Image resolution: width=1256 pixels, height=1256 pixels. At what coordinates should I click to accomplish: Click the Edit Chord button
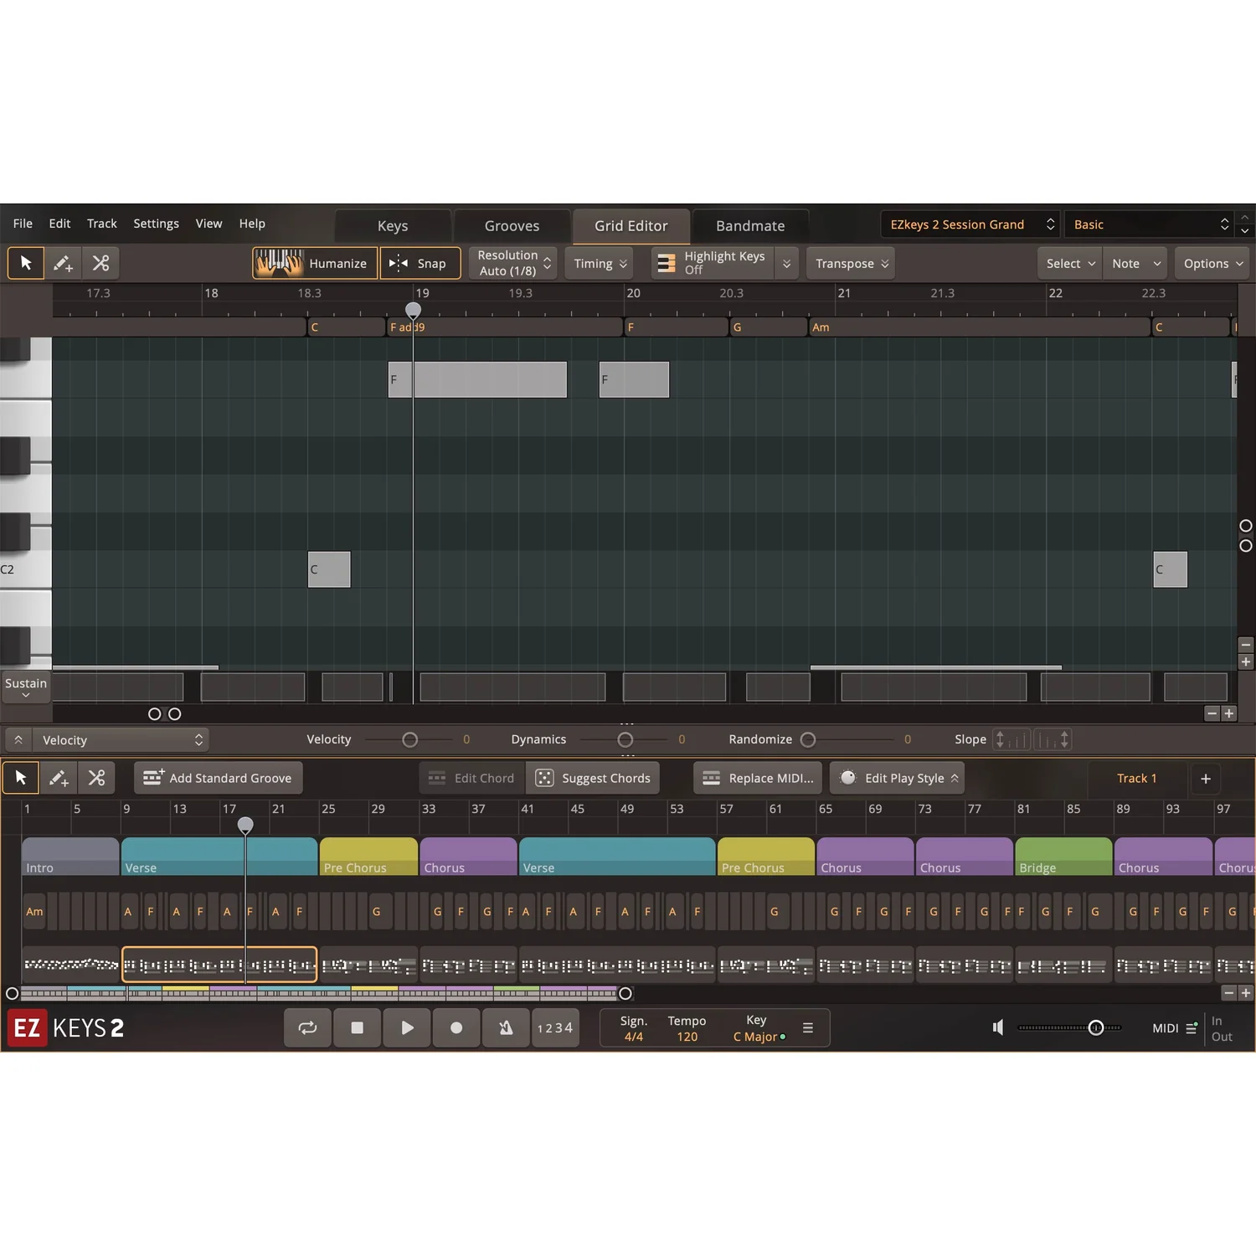472,778
